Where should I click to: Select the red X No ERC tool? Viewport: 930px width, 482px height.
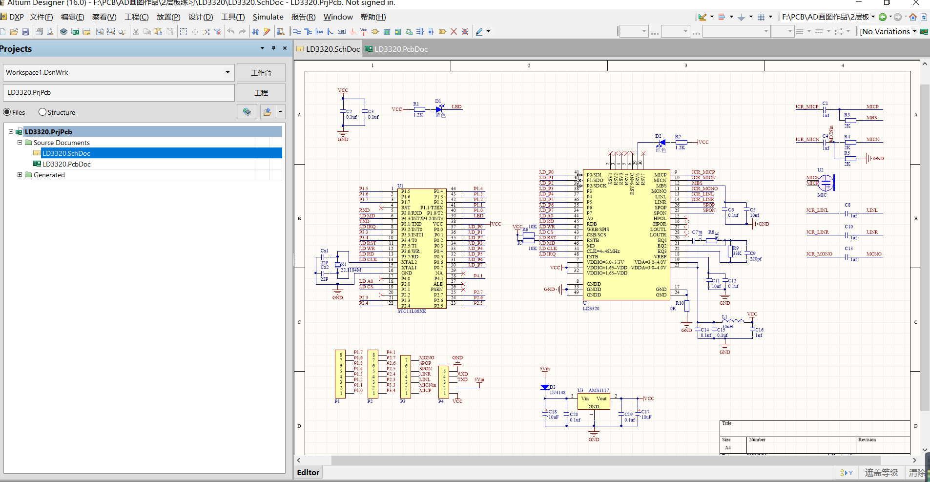pyautogui.click(x=454, y=32)
